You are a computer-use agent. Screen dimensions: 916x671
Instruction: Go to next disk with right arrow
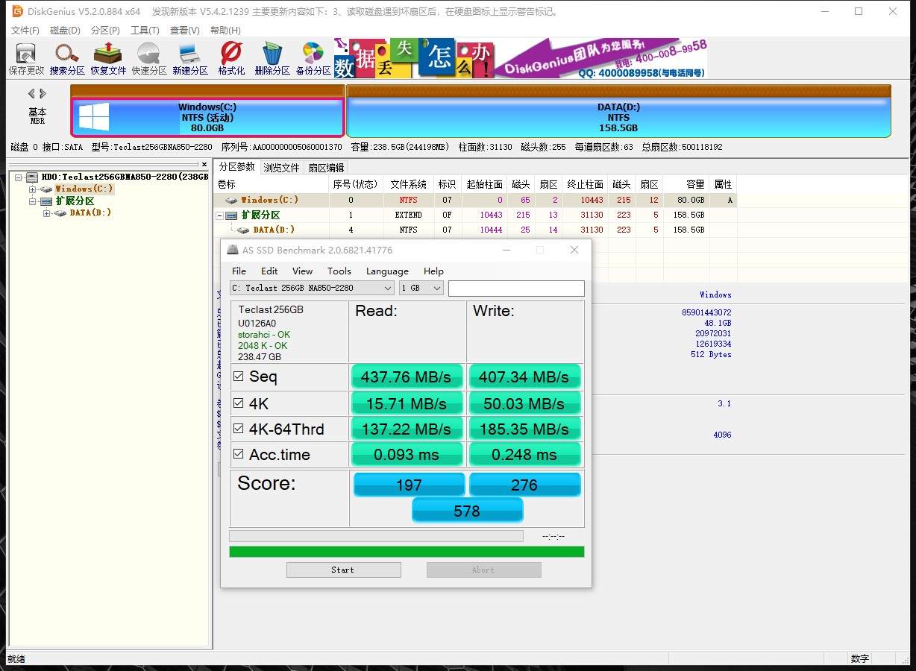(x=43, y=94)
